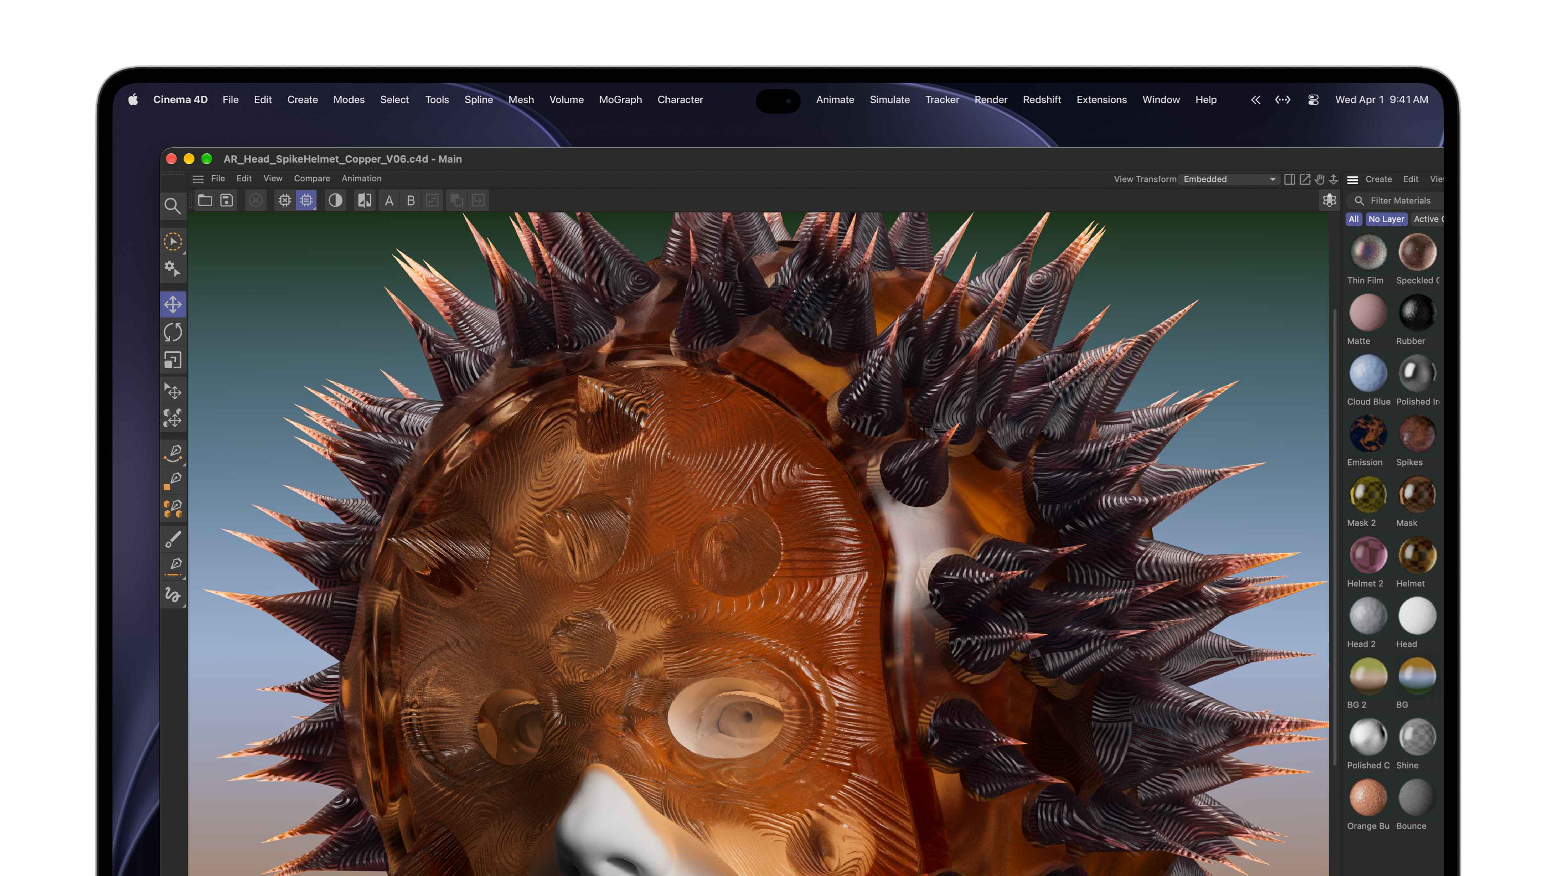Click the Simulate menu item
Image resolution: width=1557 pixels, height=876 pixels.
point(889,100)
